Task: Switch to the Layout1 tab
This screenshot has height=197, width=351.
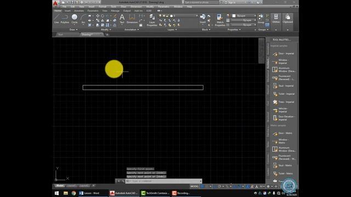Action: click(x=71, y=186)
